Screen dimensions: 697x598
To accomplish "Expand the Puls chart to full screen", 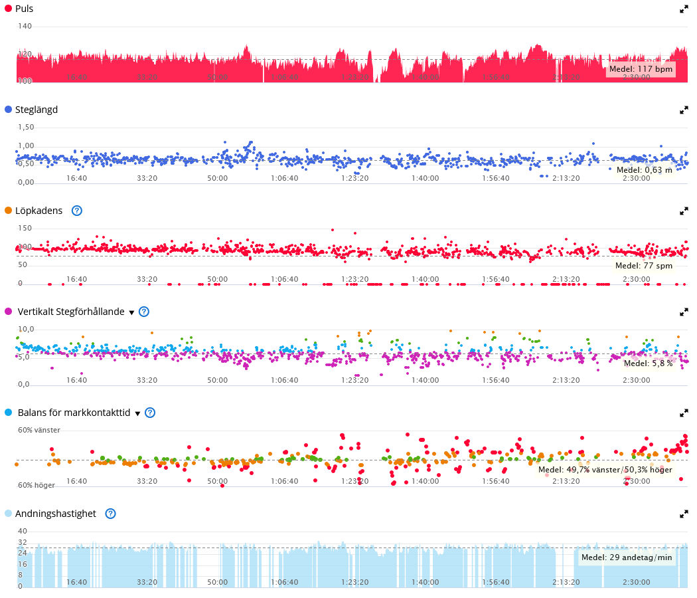I will point(684,9).
